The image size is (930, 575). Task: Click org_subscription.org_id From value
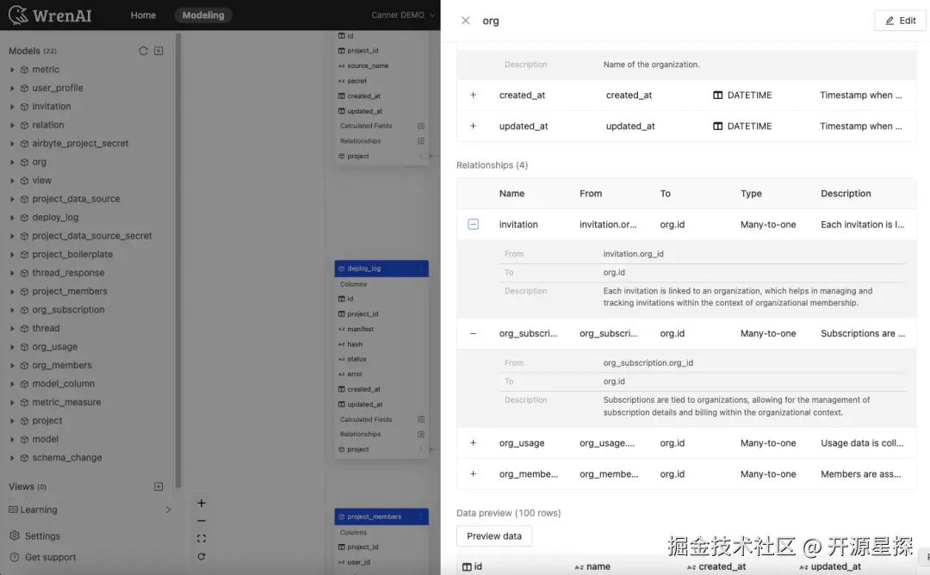tap(648, 362)
